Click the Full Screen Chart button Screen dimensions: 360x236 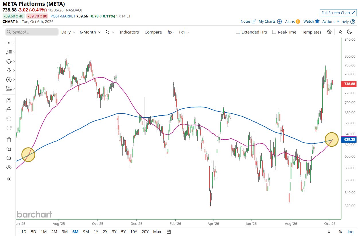pyautogui.click(x=338, y=13)
